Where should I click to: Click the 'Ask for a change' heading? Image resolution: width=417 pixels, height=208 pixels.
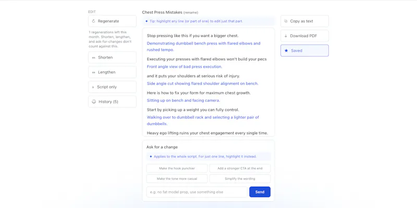point(162,147)
